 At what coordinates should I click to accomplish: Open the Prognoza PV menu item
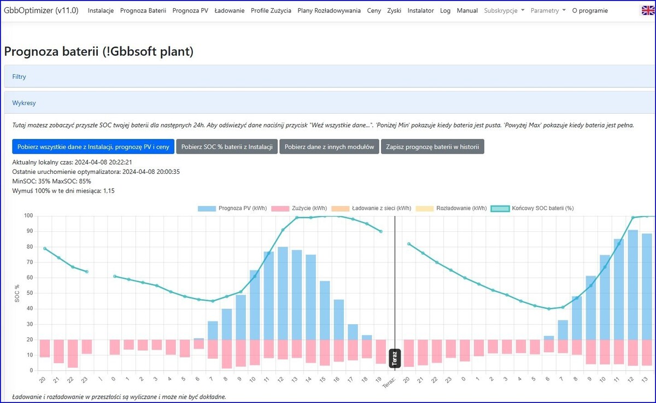190,10
